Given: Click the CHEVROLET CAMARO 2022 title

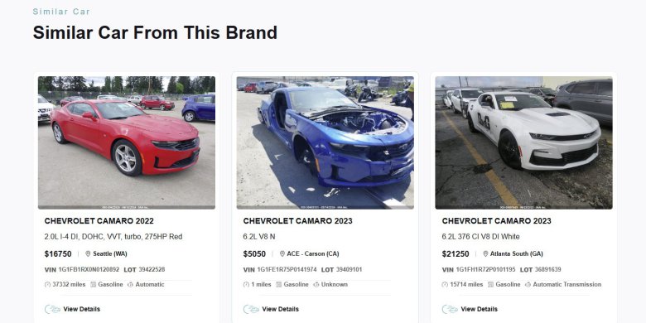Looking at the screenshot, I should tap(99, 221).
